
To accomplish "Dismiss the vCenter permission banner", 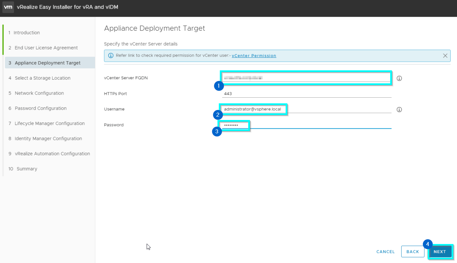I will point(445,56).
